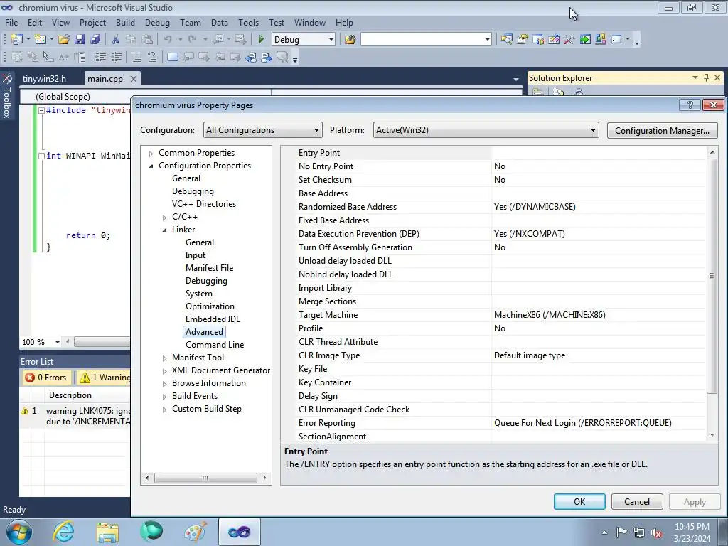728x546 pixels.
Task: Collapse the Configuration Properties tree node
Action: coord(151,166)
